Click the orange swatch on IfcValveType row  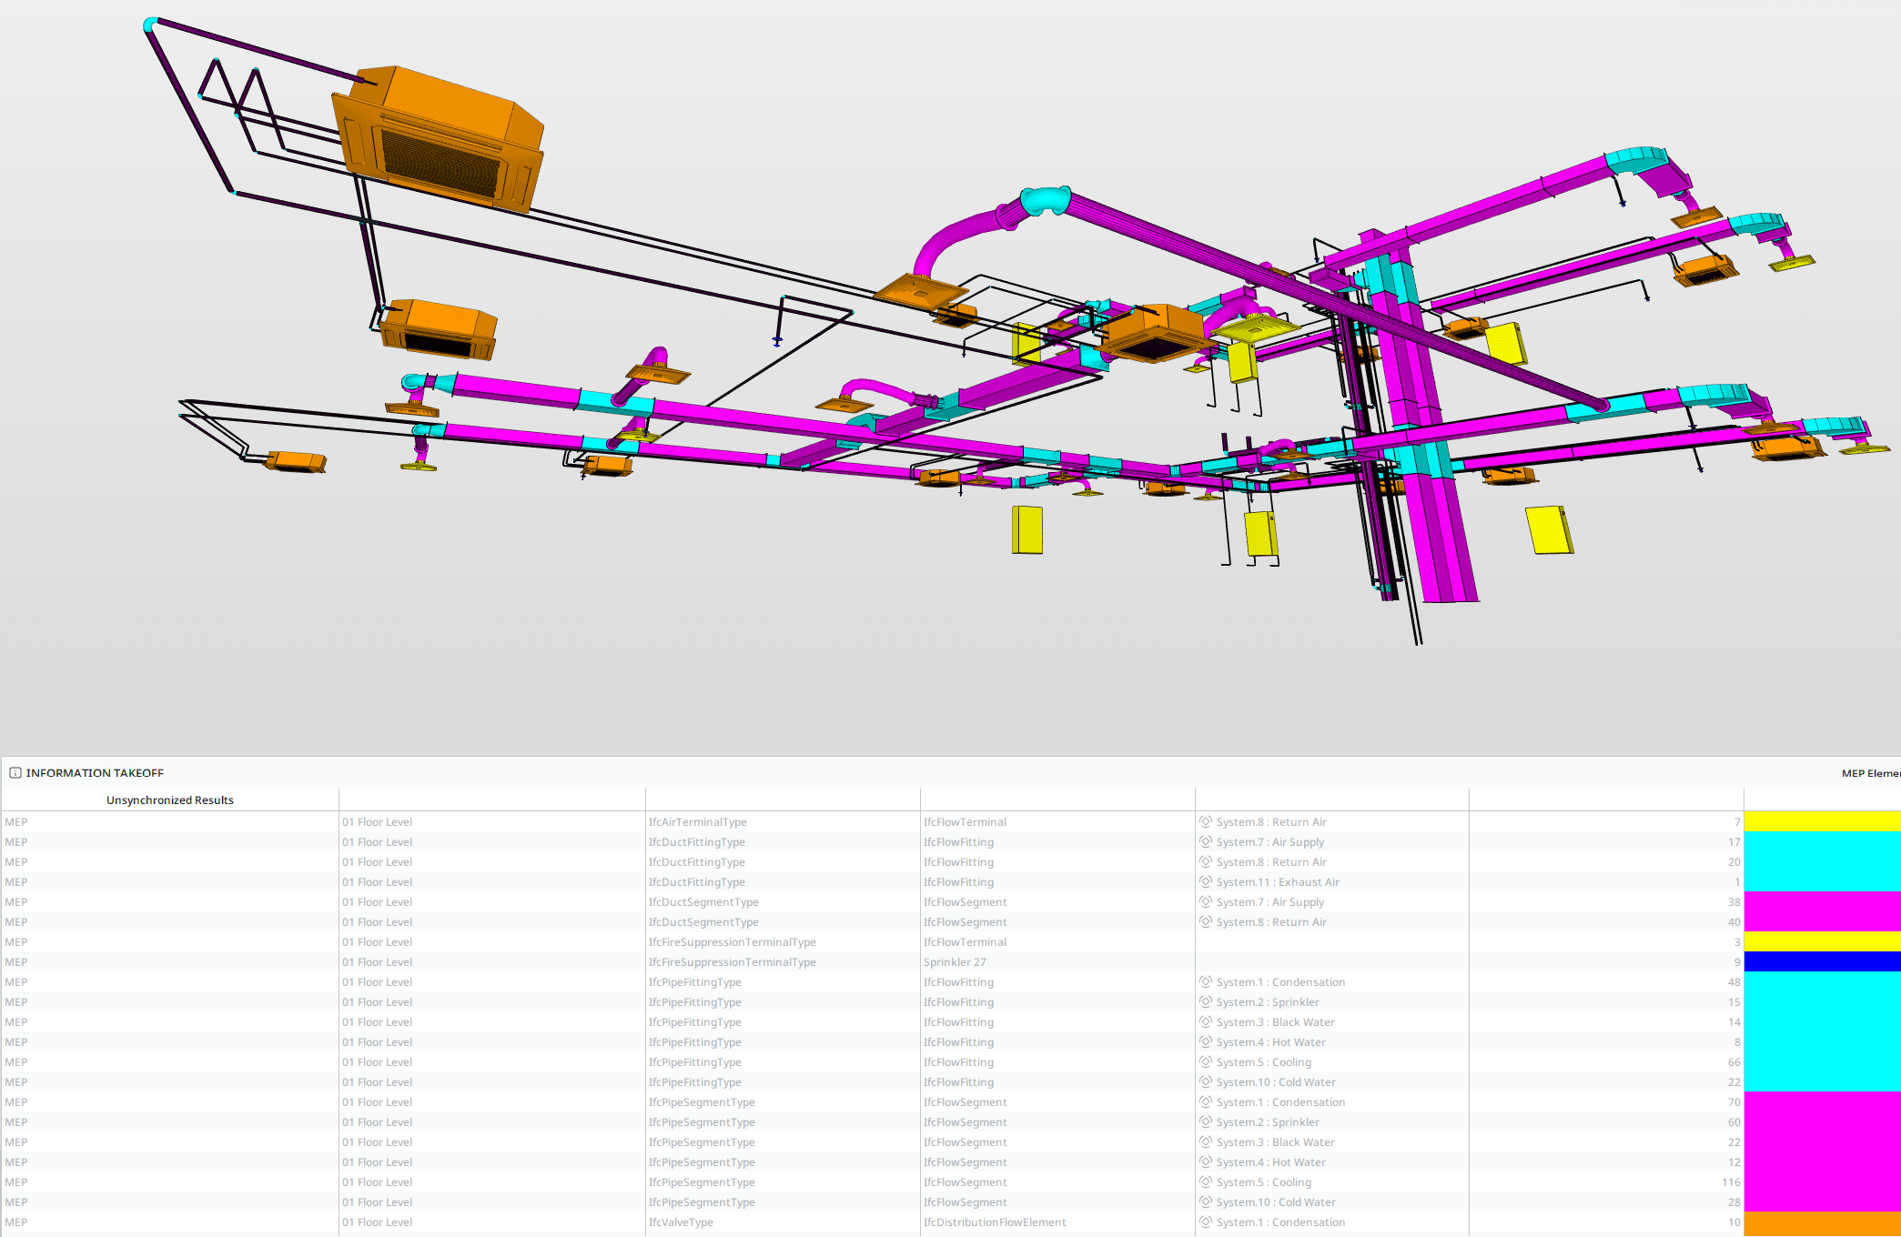1822,1222
